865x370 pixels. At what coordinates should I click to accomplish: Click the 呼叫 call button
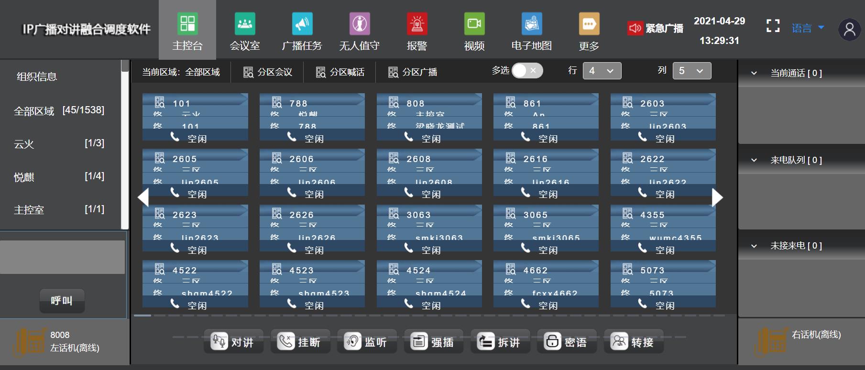pos(62,301)
